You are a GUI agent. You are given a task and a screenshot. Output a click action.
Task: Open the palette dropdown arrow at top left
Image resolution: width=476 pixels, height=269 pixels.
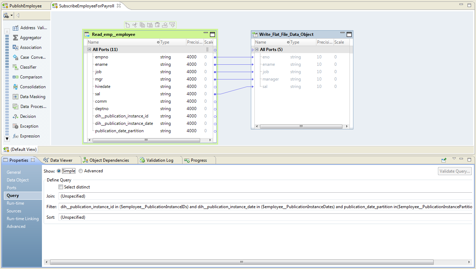[12, 15]
